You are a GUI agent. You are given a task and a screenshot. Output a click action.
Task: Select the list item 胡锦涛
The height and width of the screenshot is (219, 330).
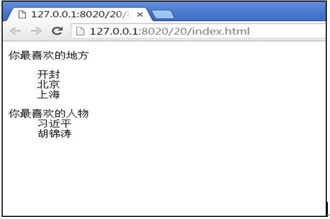click(x=54, y=134)
